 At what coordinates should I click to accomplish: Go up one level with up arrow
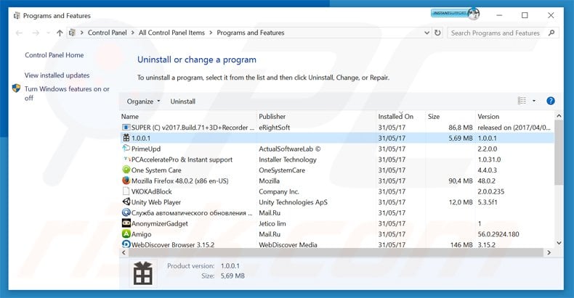pyautogui.click(x=60, y=33)
